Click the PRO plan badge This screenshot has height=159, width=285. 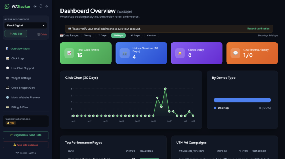(11, 123)
